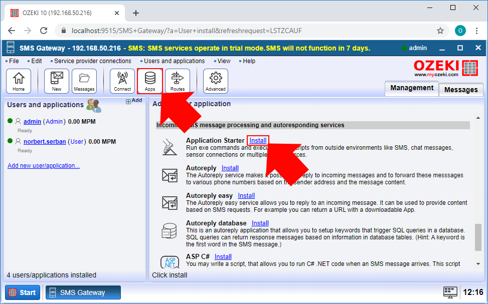
Task: Install the Autoreply database application
Action: [260, 223]
